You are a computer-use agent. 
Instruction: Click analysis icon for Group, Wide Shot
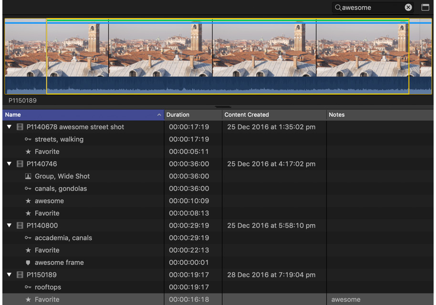point(28,176)
